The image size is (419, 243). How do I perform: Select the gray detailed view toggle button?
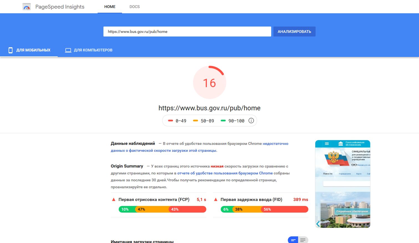pyautogui.click(x=303, y=240)
